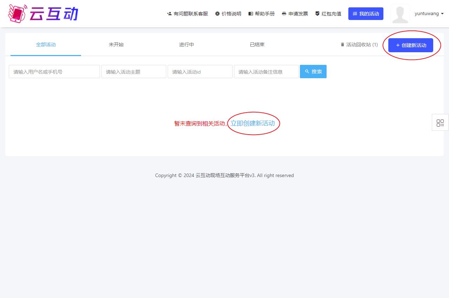Expand the yuntuwang account dropdown
Viewport: 449px width, 298px height.
tap(429, 14)
